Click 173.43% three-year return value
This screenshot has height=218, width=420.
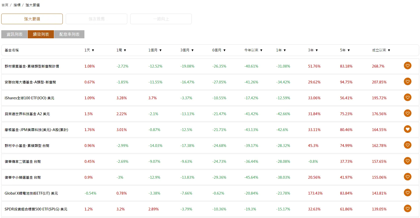[x=315, y=193]
